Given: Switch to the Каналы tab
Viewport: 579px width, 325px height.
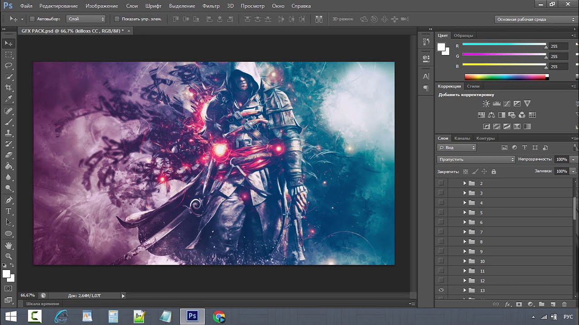Looking at the screenshot, I should coord(462,138).
